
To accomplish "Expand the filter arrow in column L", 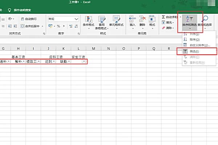I will click(x=84, y=62).
